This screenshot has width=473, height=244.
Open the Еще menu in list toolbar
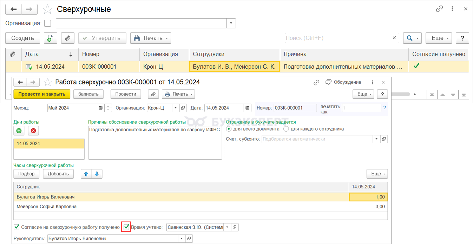[x=439, y=38]
